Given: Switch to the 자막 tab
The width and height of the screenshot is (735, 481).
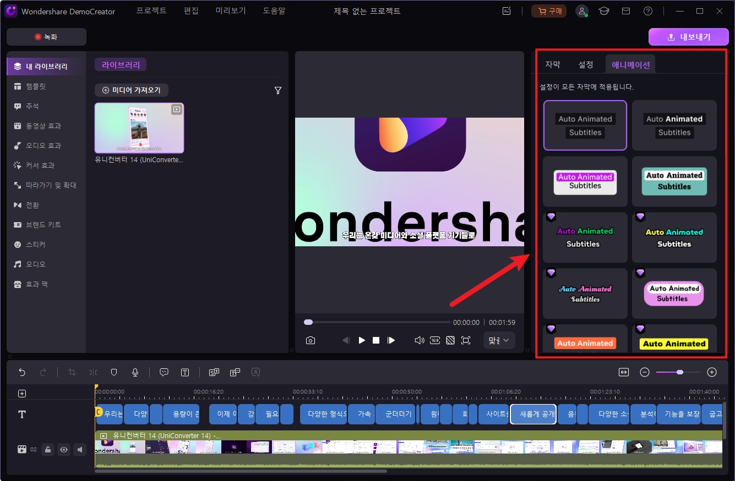Looking at the screenshot, I should coord(553,64).
